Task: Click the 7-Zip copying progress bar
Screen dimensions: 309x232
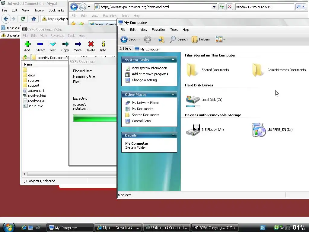Action: coord(95,118)
